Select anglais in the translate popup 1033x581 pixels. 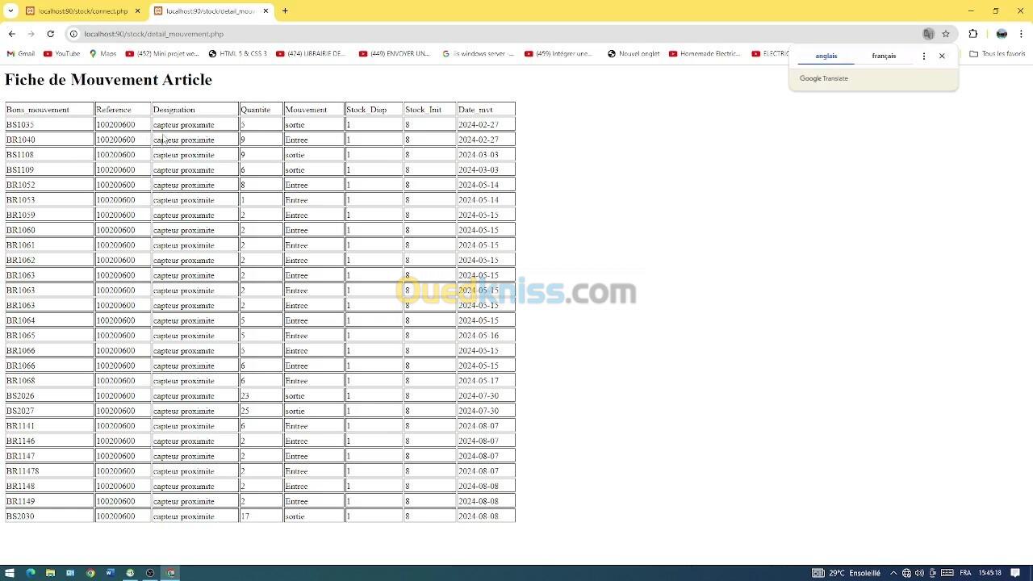[x=826, y=56]
